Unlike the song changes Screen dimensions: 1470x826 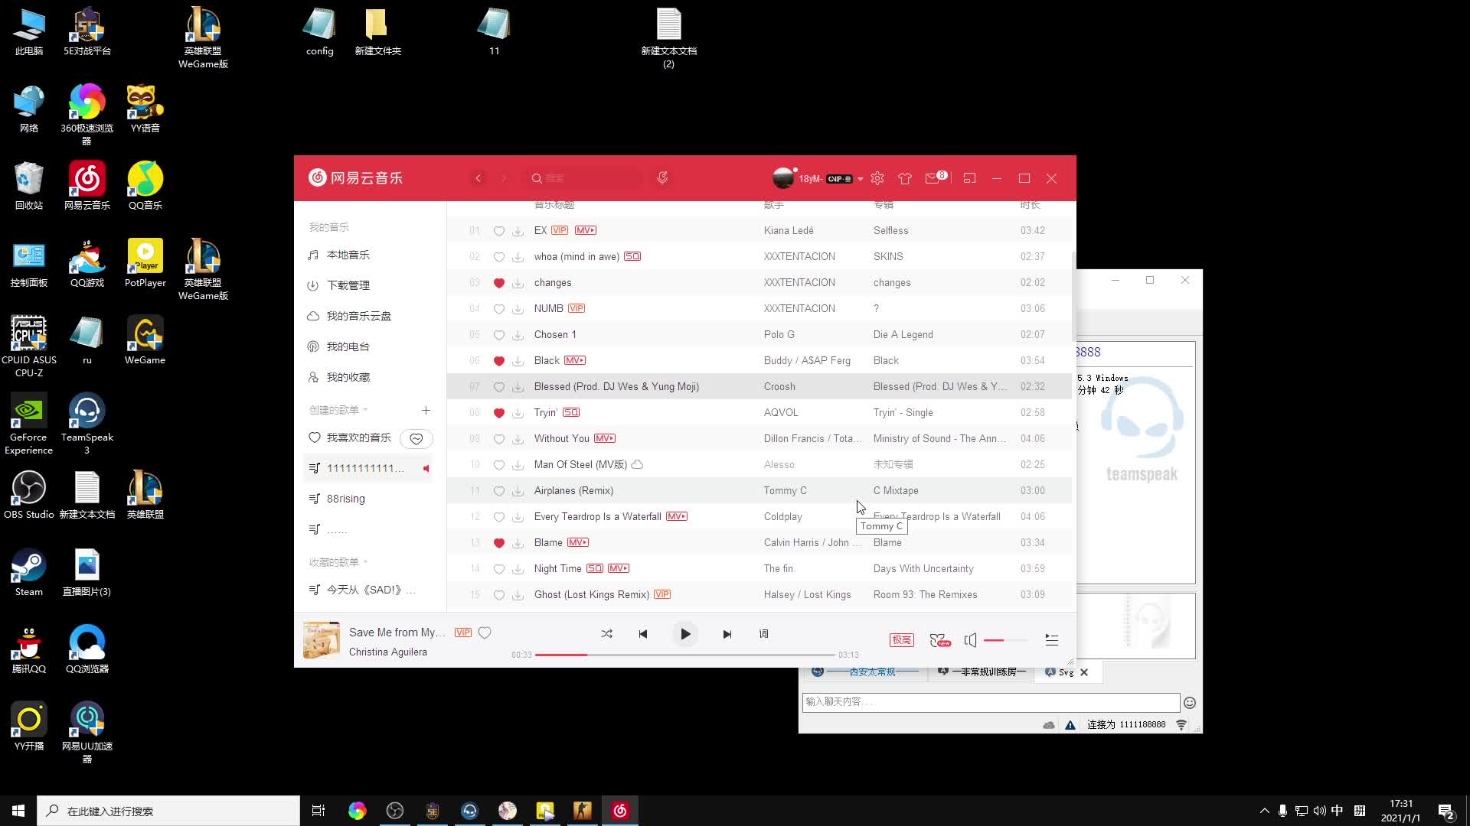coord(499,283)
